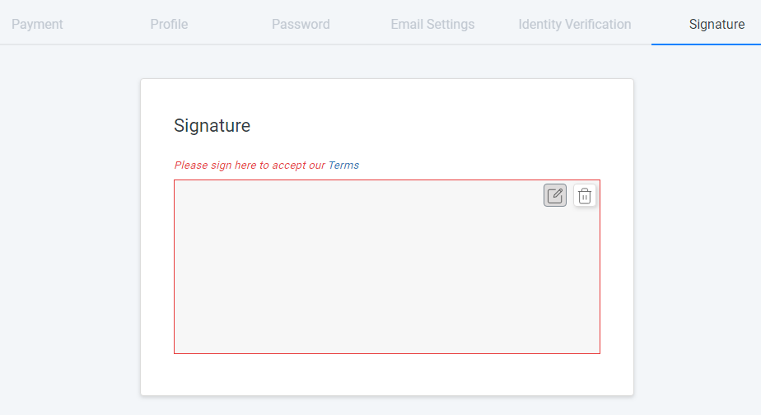Select the active Signature tab
The height and width of the screenshot is (415, 761).
tap(717, 24)
